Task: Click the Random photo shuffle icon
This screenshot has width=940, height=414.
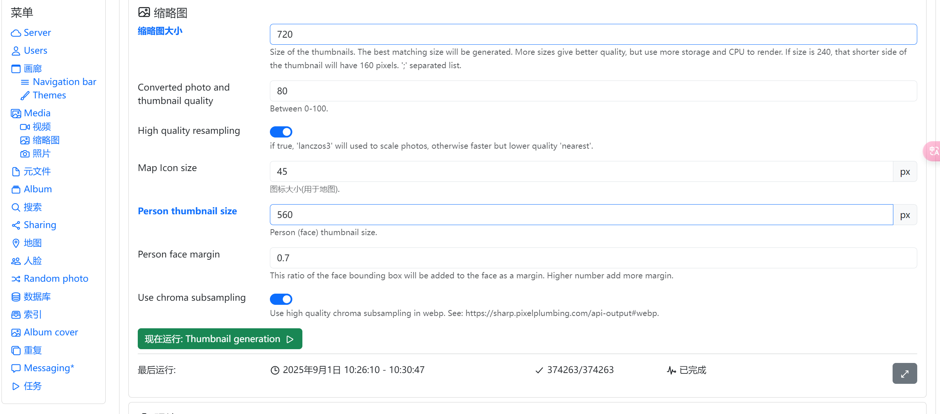Action: coord(16,279)
